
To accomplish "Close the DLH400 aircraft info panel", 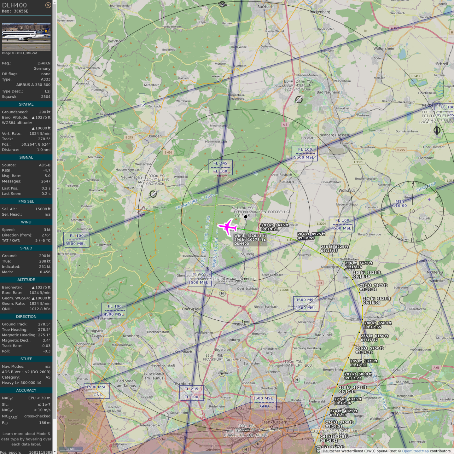I will [48, 5].
